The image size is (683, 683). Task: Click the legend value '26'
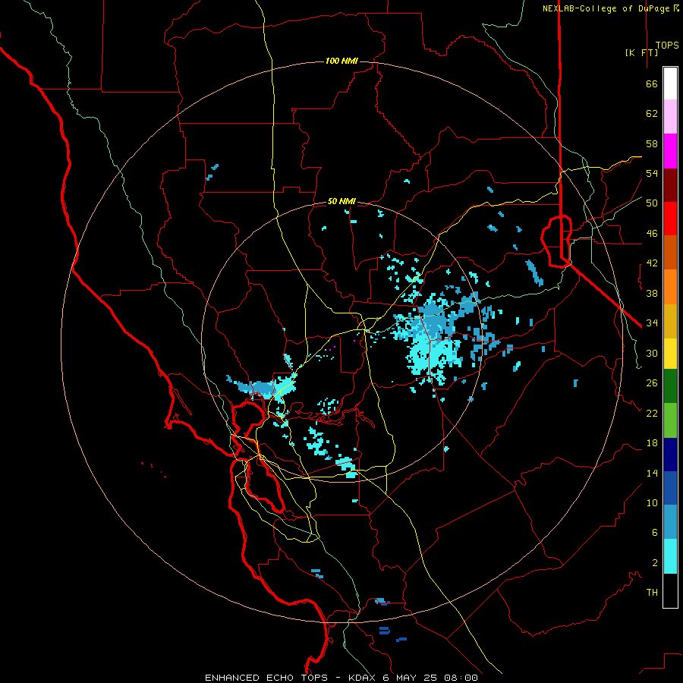pos(652,383)
